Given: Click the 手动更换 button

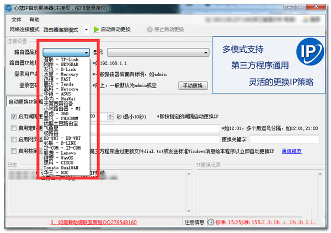Looking at the screenshot, I should 193,85.
